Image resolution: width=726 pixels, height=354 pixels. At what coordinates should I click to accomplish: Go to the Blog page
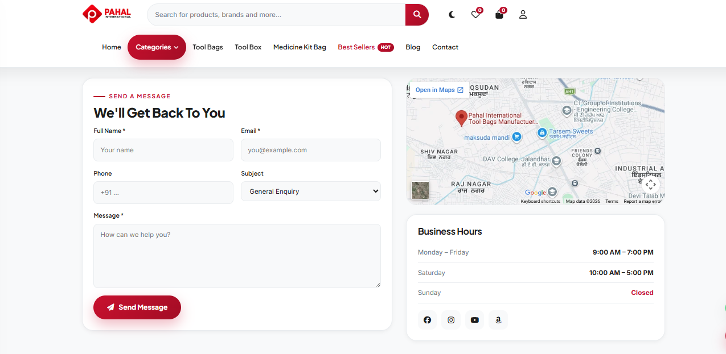[413, 47]
